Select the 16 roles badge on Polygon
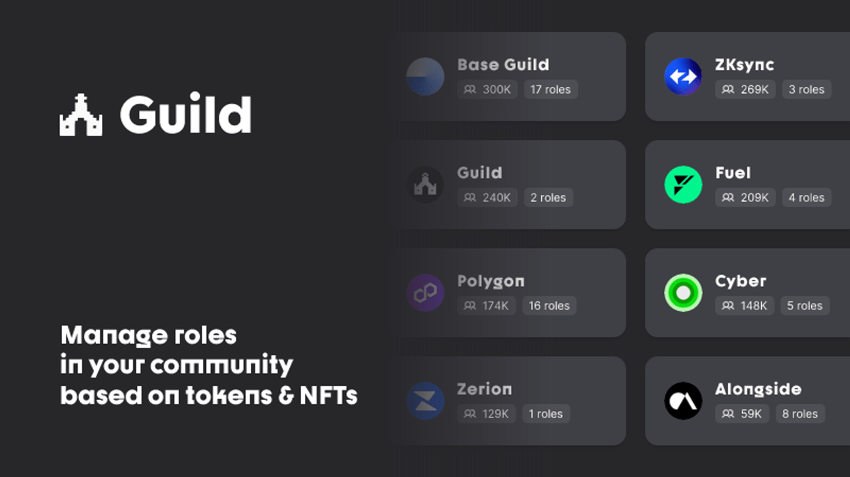This screenshot has width=850, height=477. [x=549, y=306]
